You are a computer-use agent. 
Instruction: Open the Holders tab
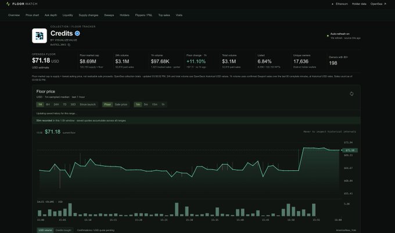[124, 15]
